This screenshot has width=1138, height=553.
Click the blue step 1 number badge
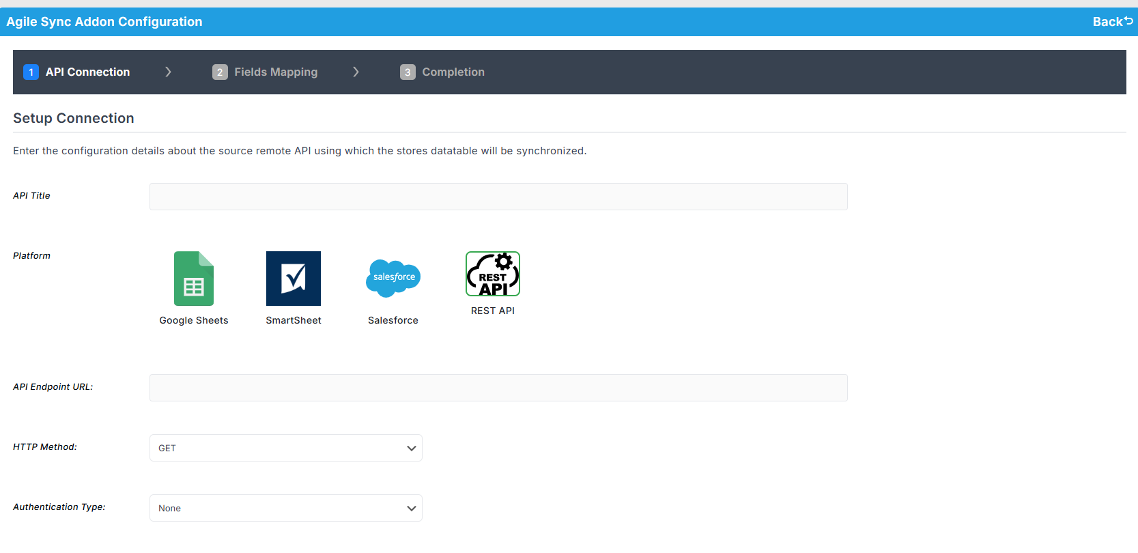[x=31, y=72]
